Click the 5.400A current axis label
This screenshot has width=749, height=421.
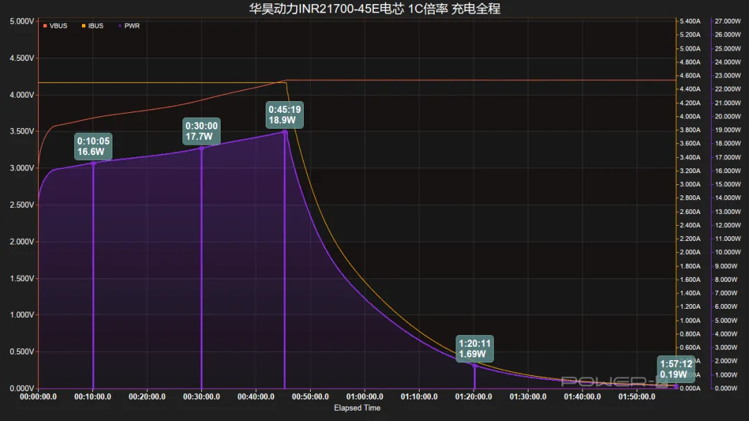[690, 21]
